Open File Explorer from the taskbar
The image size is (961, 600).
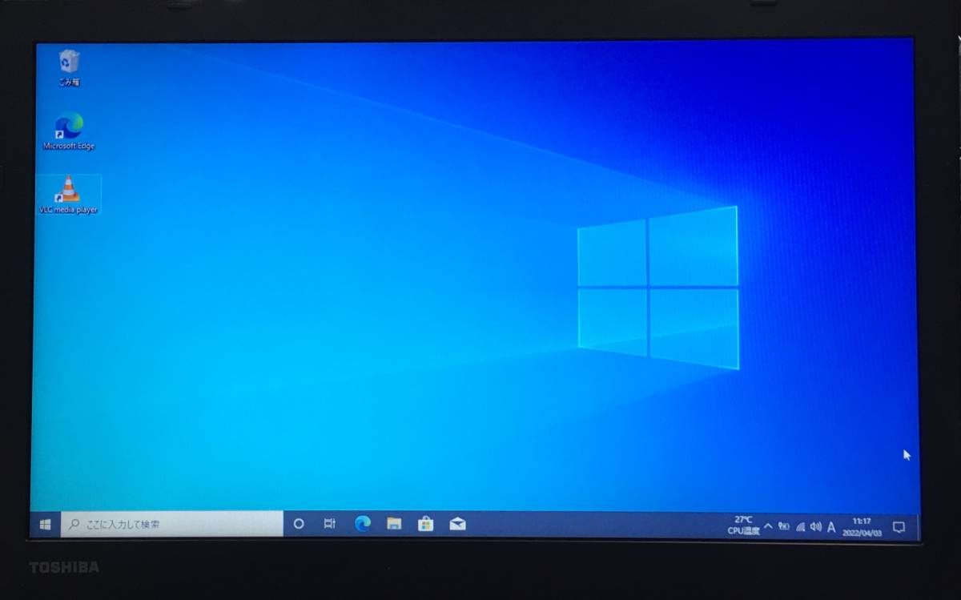point(394,524)
